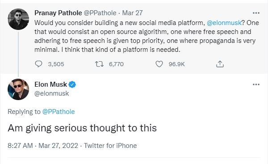This screenshot has width=268, height=164.
Task: Open the @PPathole link in Replying to
Action: coord(59,112)
